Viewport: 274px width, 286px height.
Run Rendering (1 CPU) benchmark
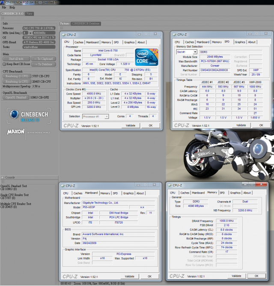17,76
